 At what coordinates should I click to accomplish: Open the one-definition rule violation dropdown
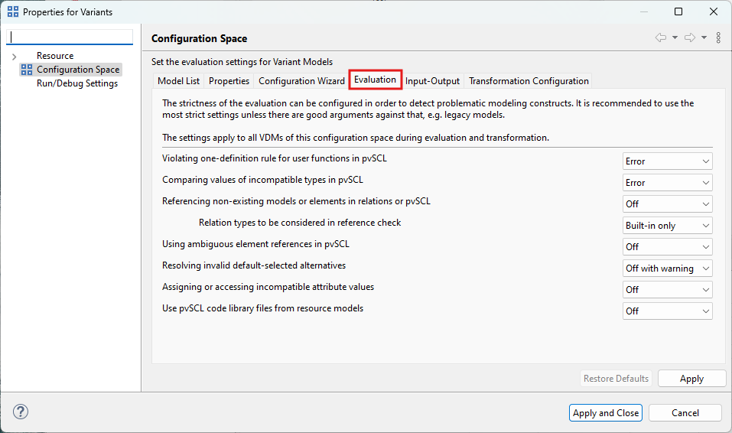tap(667, 161)
